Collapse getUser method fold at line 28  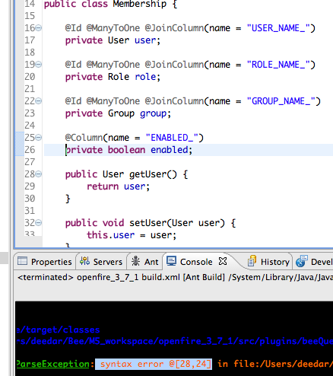[x=39, y=174]
